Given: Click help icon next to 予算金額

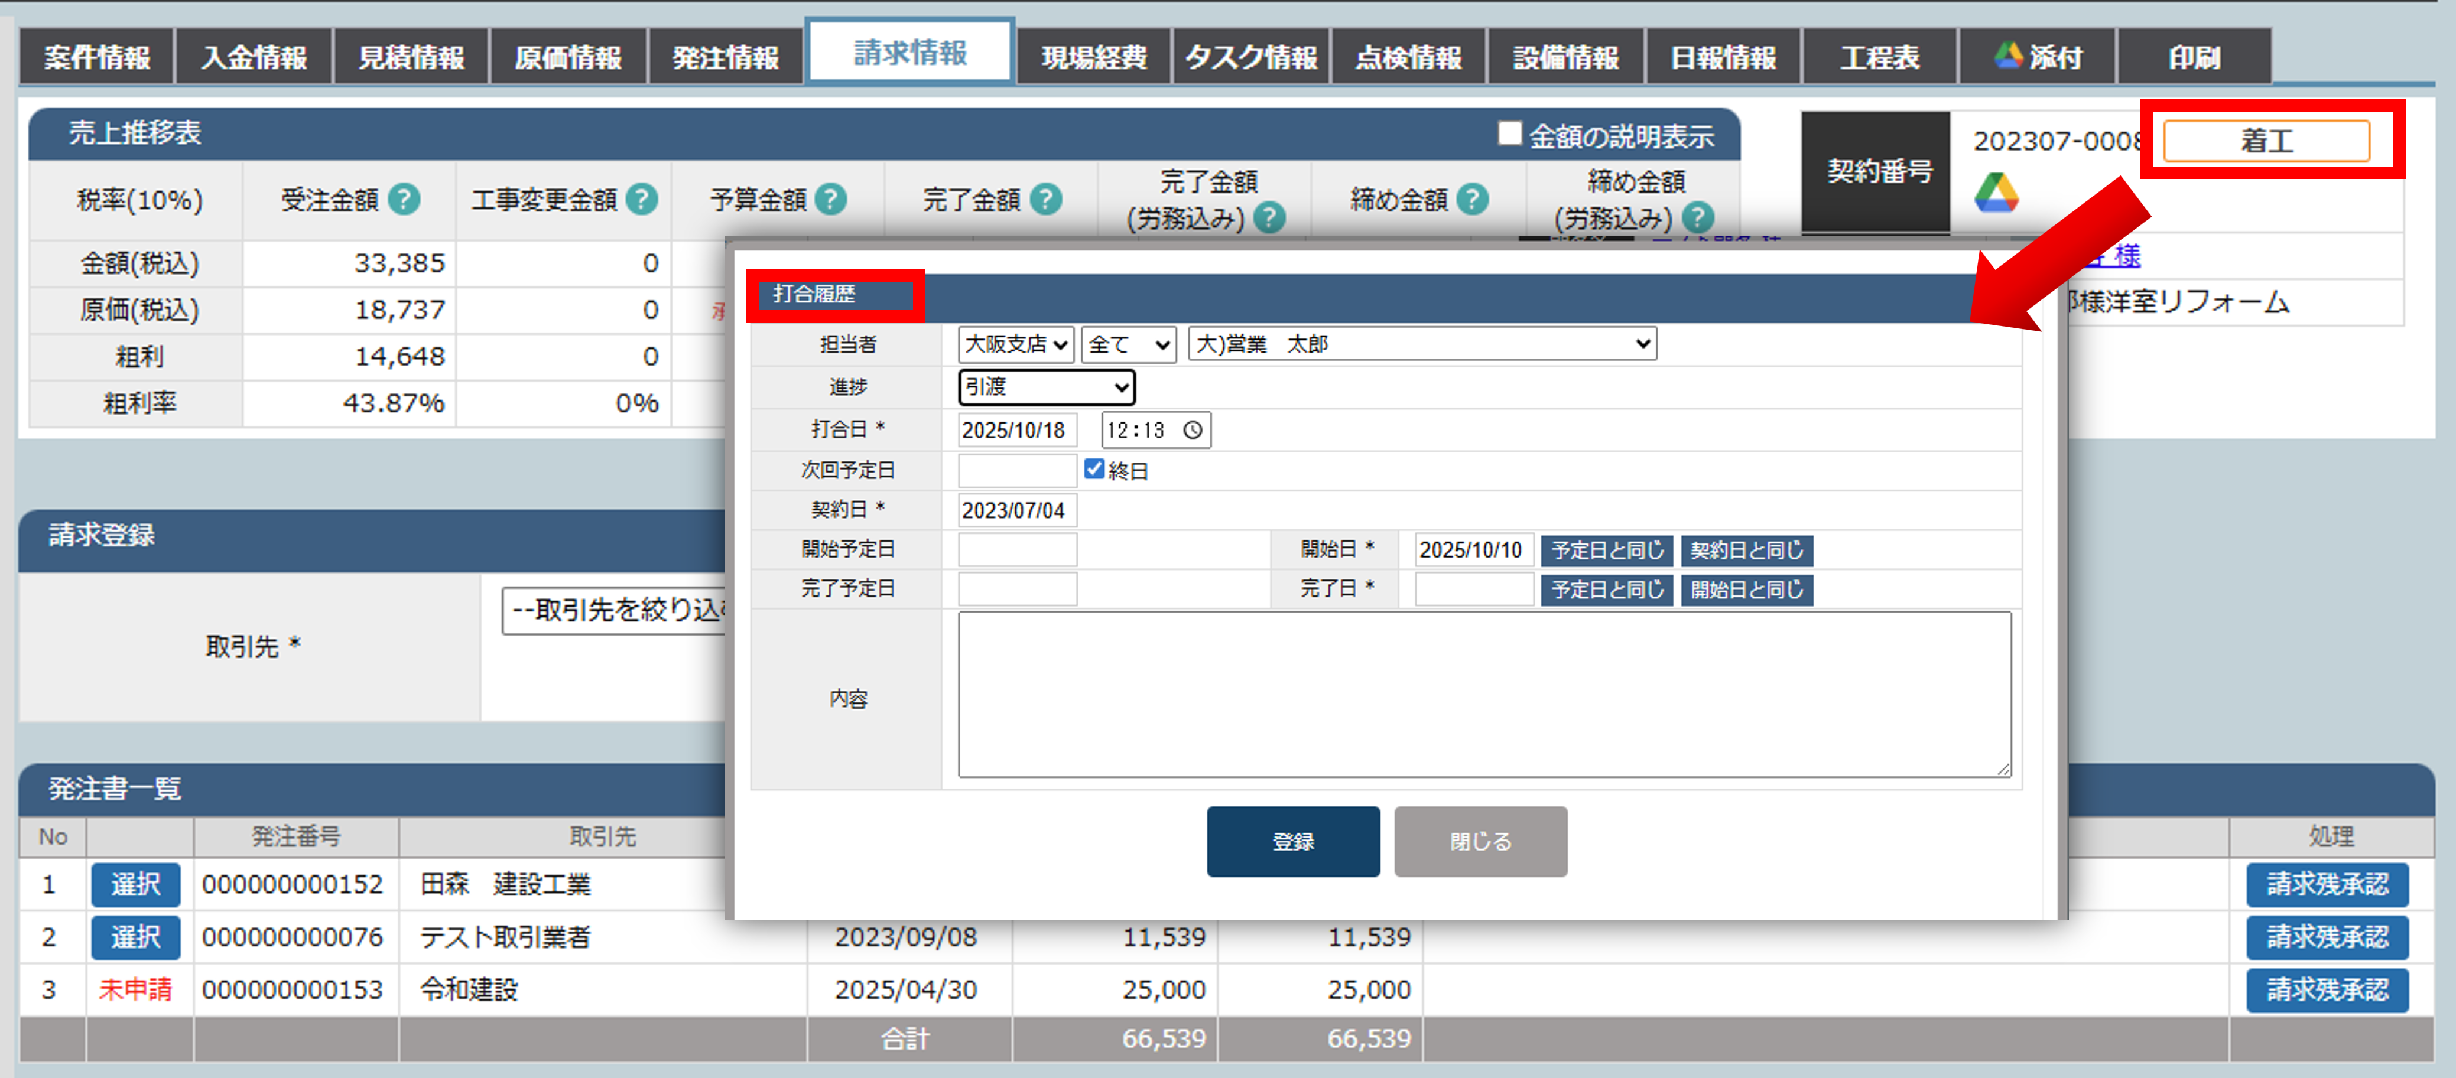Looking at the screenshot, I should [x=831, y=199].
